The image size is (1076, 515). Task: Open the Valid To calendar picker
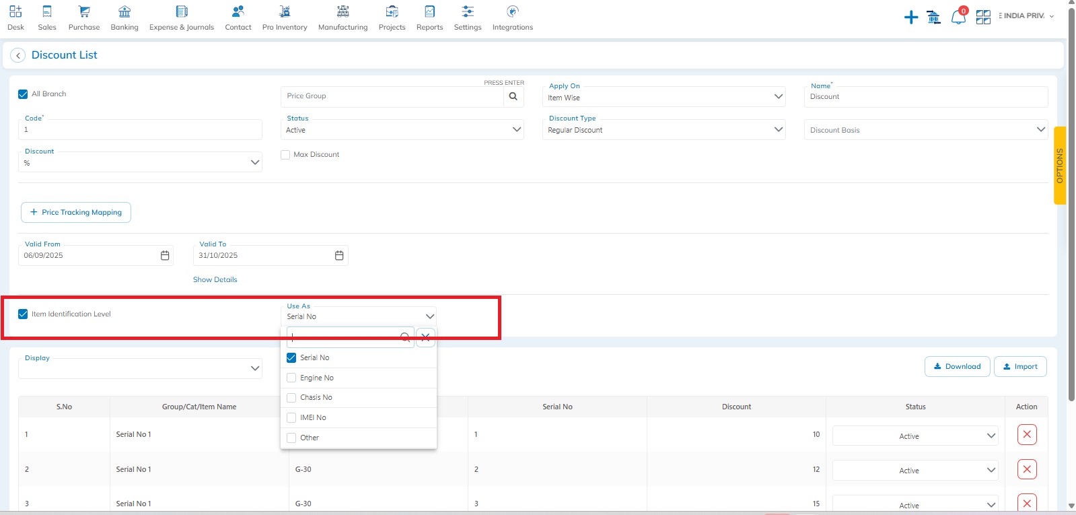[x=339, y=256]
